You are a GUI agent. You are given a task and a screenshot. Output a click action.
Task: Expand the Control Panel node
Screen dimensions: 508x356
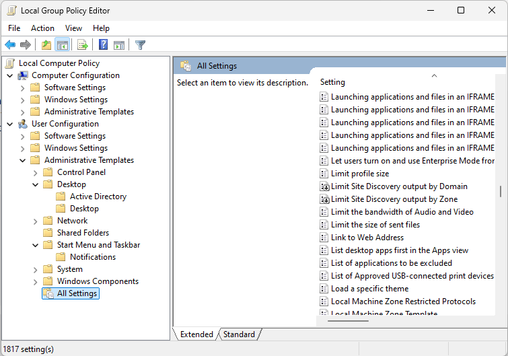click(x=35, y=173)
